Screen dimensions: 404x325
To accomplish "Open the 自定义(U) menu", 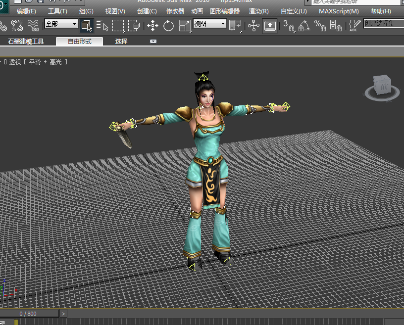I will [x=294, y=11].
